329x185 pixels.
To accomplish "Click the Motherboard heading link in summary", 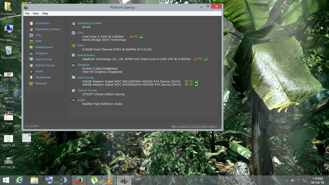I will click(x=86, y=55).
